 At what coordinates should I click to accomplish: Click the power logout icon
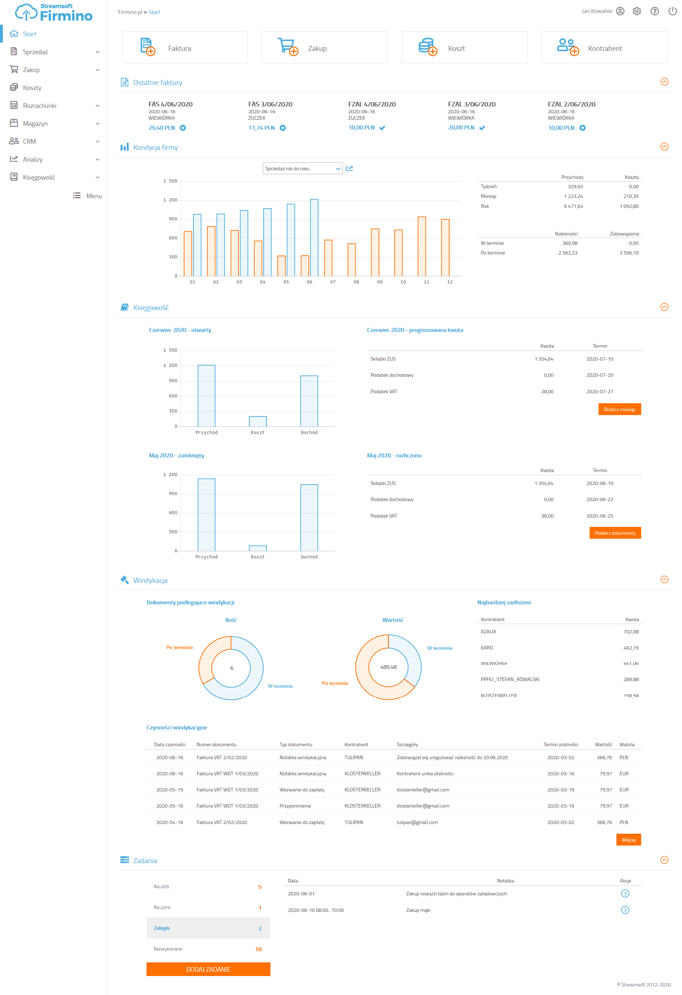[672, 11]
